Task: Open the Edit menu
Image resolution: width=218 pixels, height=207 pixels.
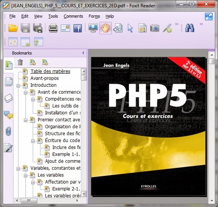Action: tap(25, 16)
